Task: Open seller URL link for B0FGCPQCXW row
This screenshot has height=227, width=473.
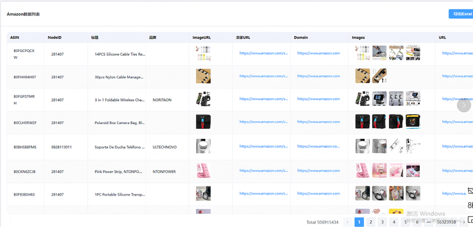Action: coord(264,53)
